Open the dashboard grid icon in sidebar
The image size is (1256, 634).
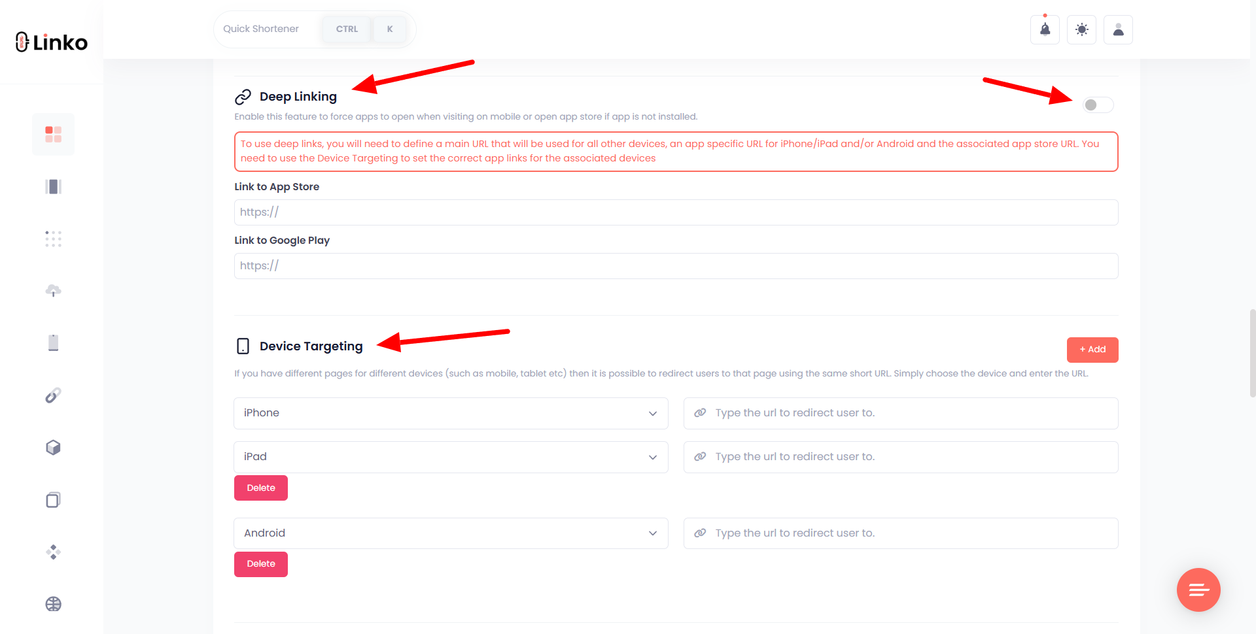[53, 134]
